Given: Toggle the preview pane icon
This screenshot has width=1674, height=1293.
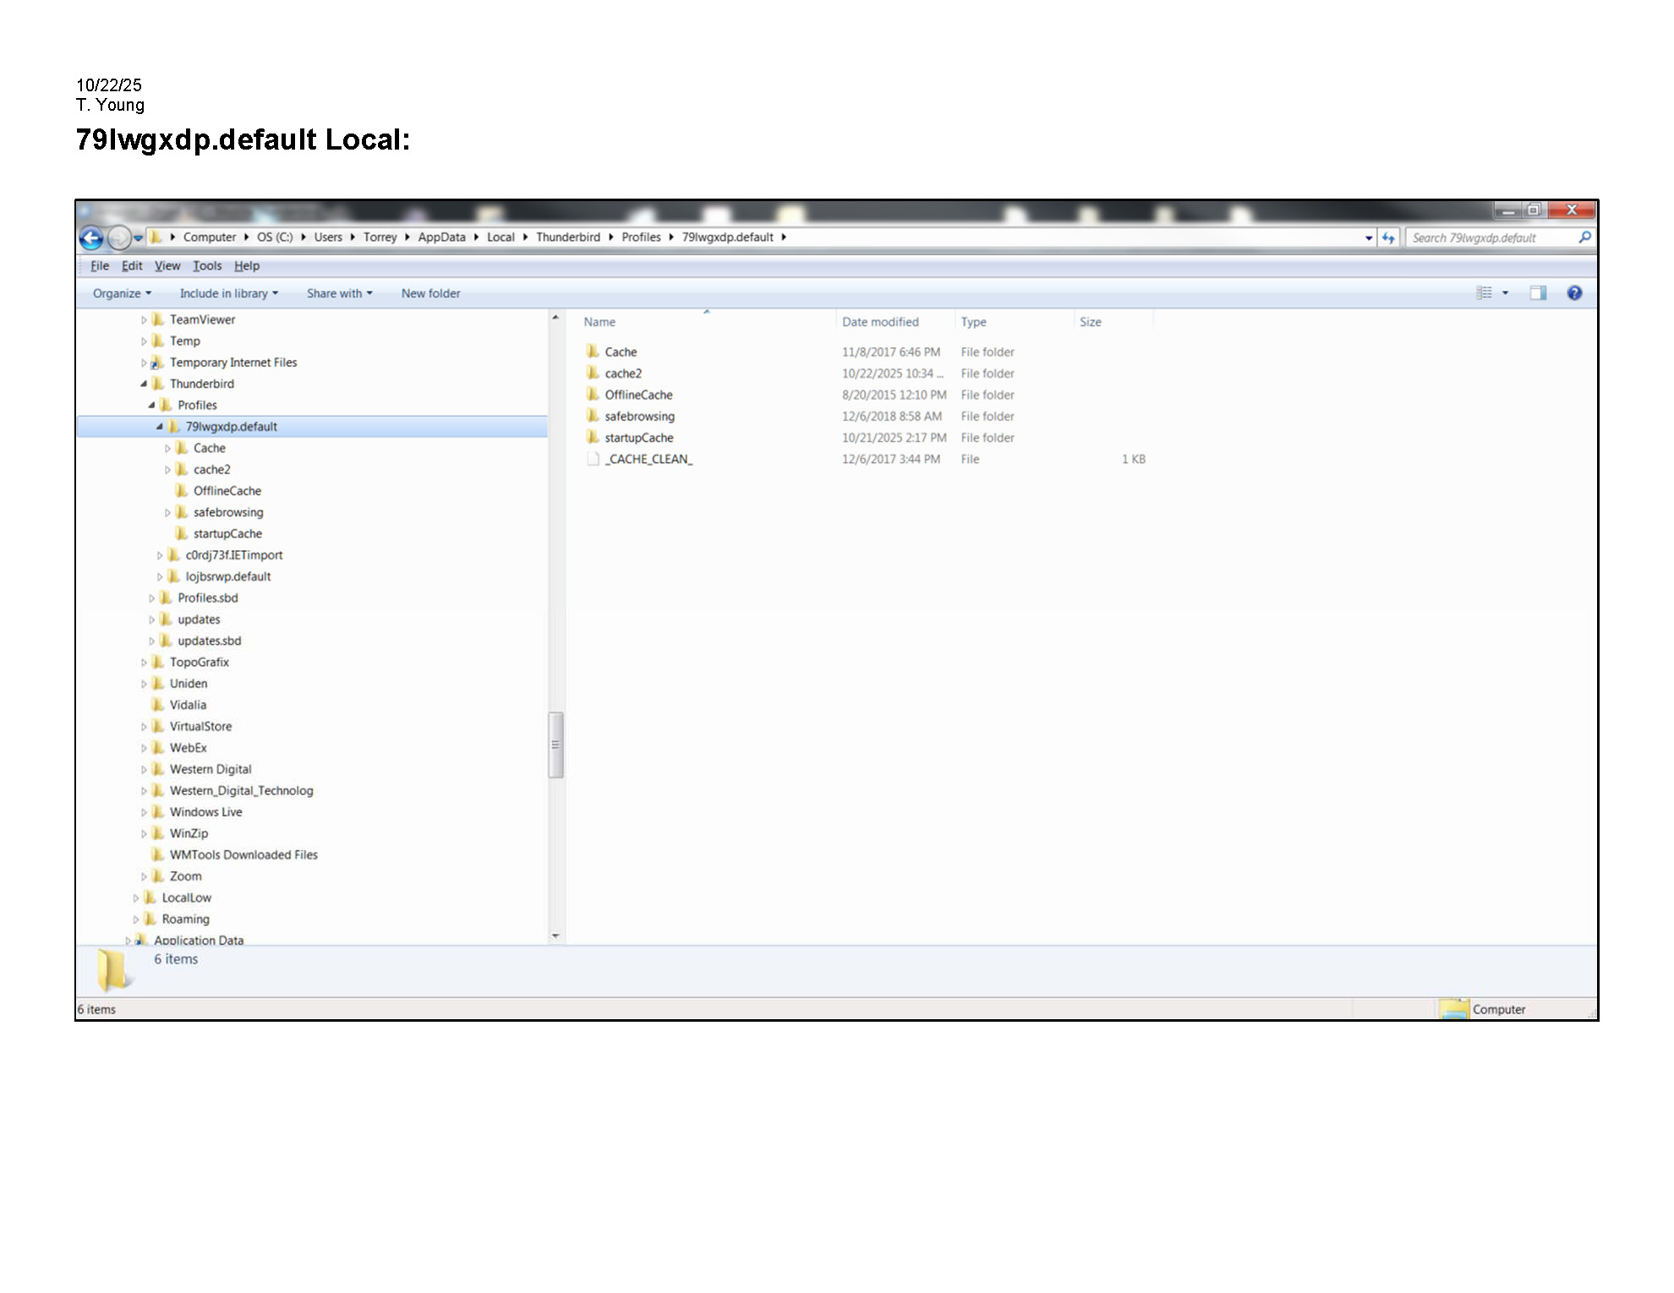Looking at the screenshot, I should [x=1537, y=293].
